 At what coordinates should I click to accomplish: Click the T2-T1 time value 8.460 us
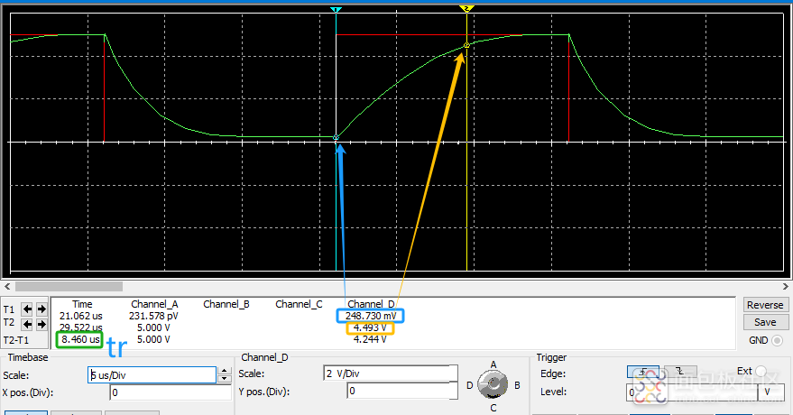(x=80, y=340)
